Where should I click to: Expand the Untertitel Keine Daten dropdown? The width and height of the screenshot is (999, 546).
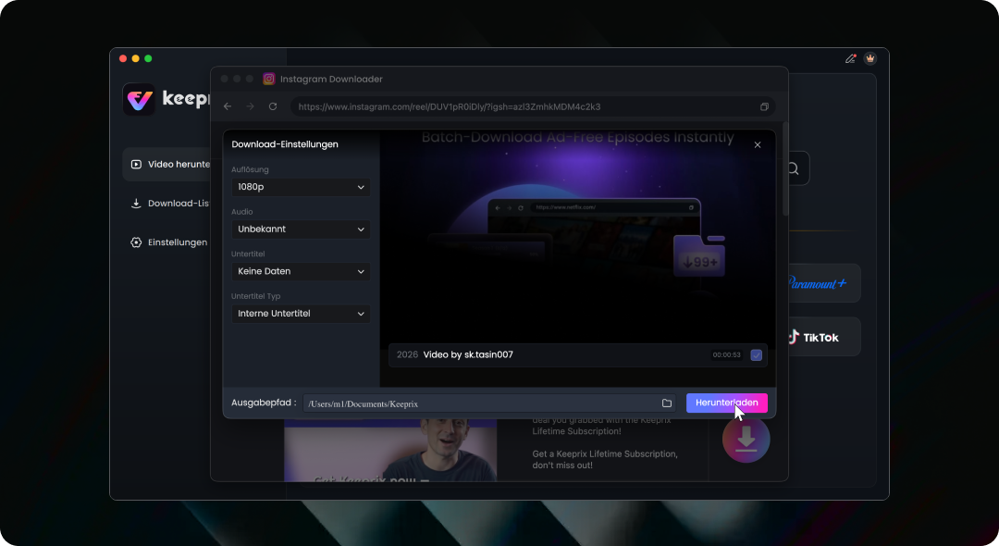point(301,271)
